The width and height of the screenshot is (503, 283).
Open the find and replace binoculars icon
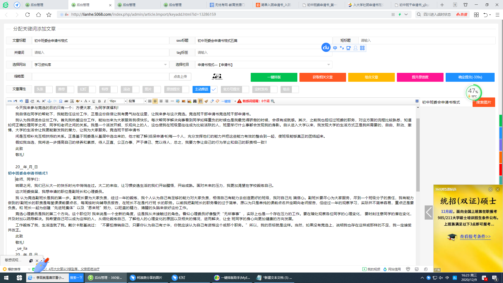(195, 101)
